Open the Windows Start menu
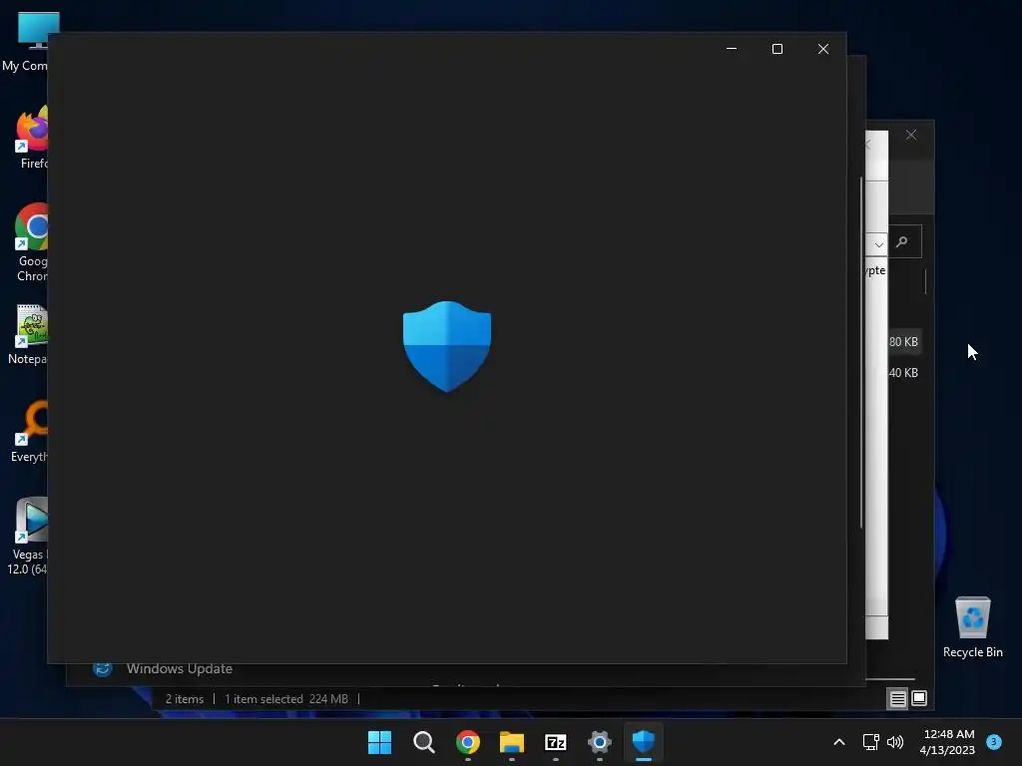 (x=379, y=742)
